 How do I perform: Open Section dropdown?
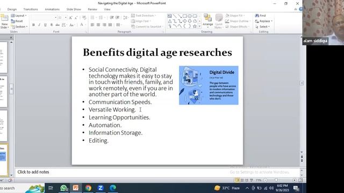point(19,26)
